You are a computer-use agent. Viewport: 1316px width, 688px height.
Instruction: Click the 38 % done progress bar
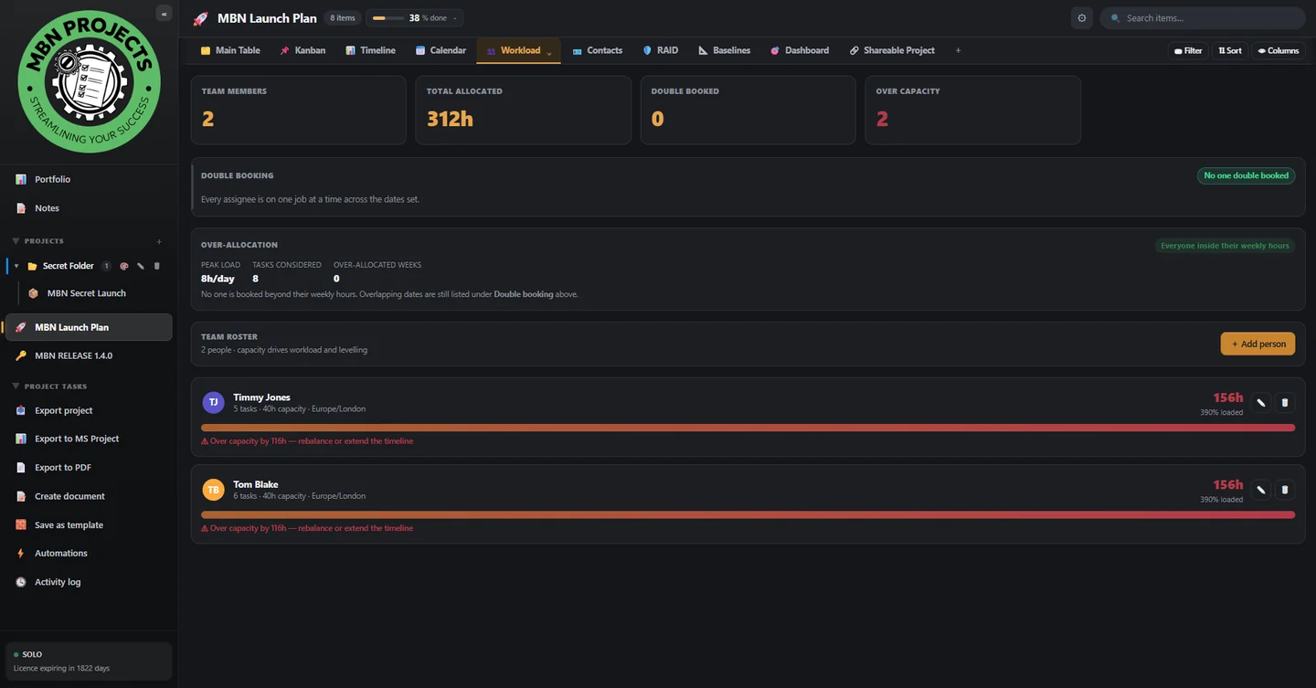click(387, 18)
